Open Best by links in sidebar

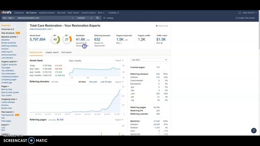(x=6, y=89)
